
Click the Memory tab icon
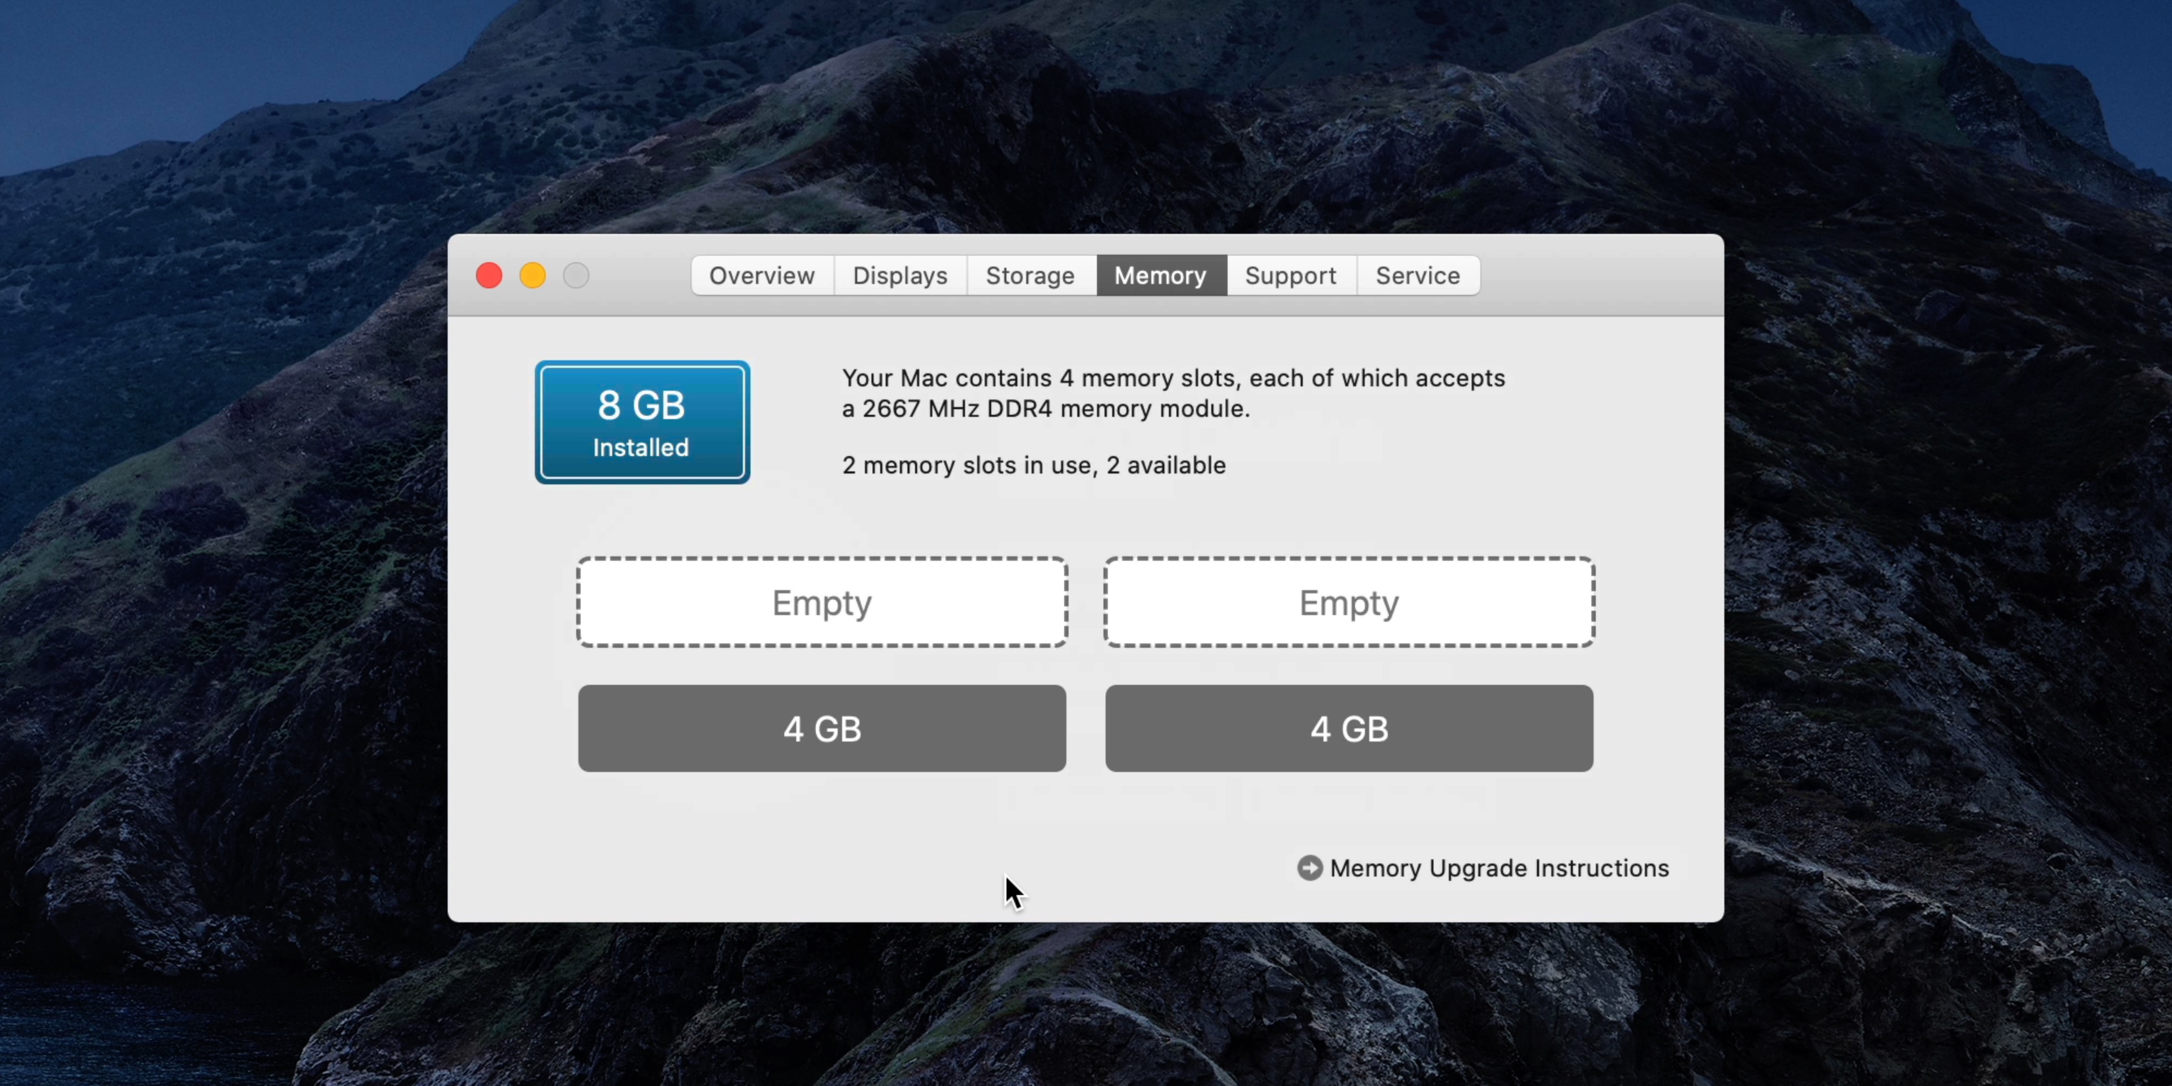coord(1161,274)
